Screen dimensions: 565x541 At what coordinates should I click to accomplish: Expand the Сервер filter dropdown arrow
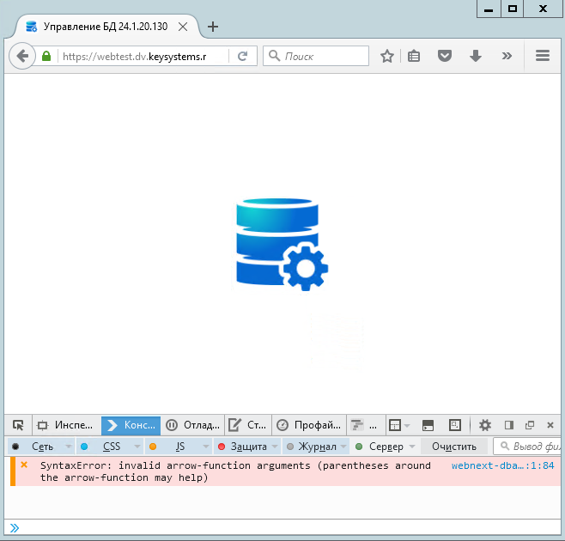[412, 447]
